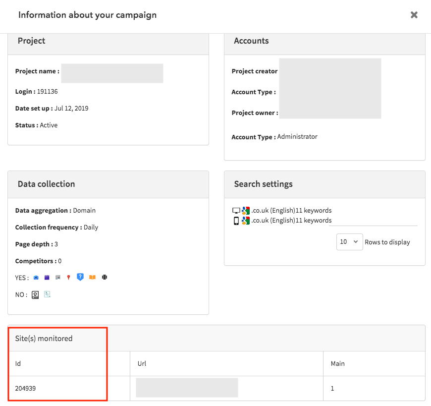This screenshot has width=431, height=406.
Task: Close the campaign information dialog
Action: (414, 15)
